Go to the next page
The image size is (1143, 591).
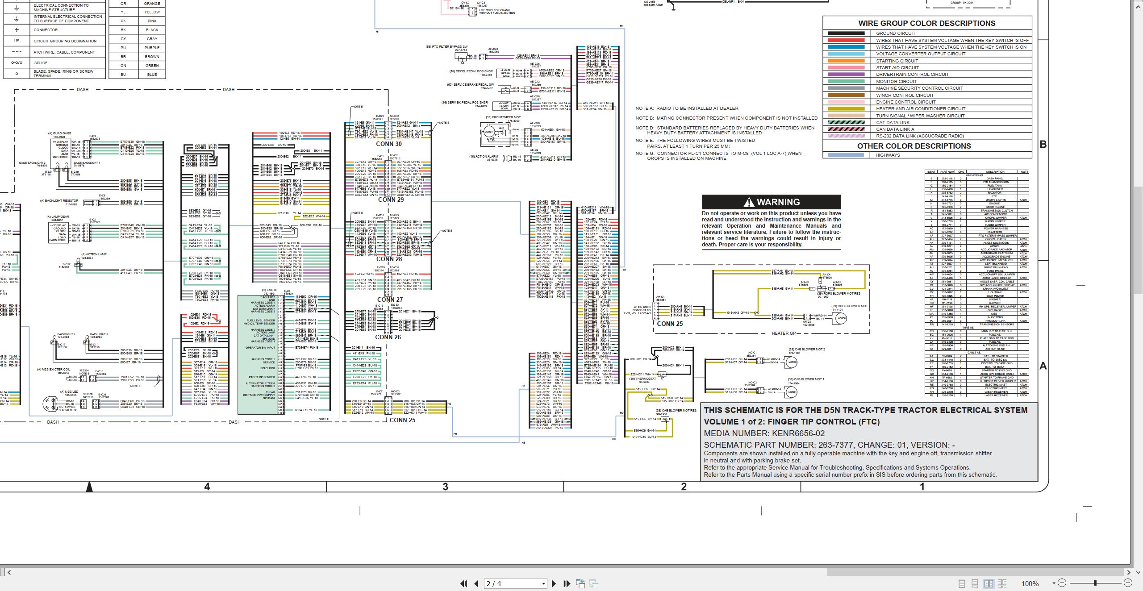[x=554, y=583]
